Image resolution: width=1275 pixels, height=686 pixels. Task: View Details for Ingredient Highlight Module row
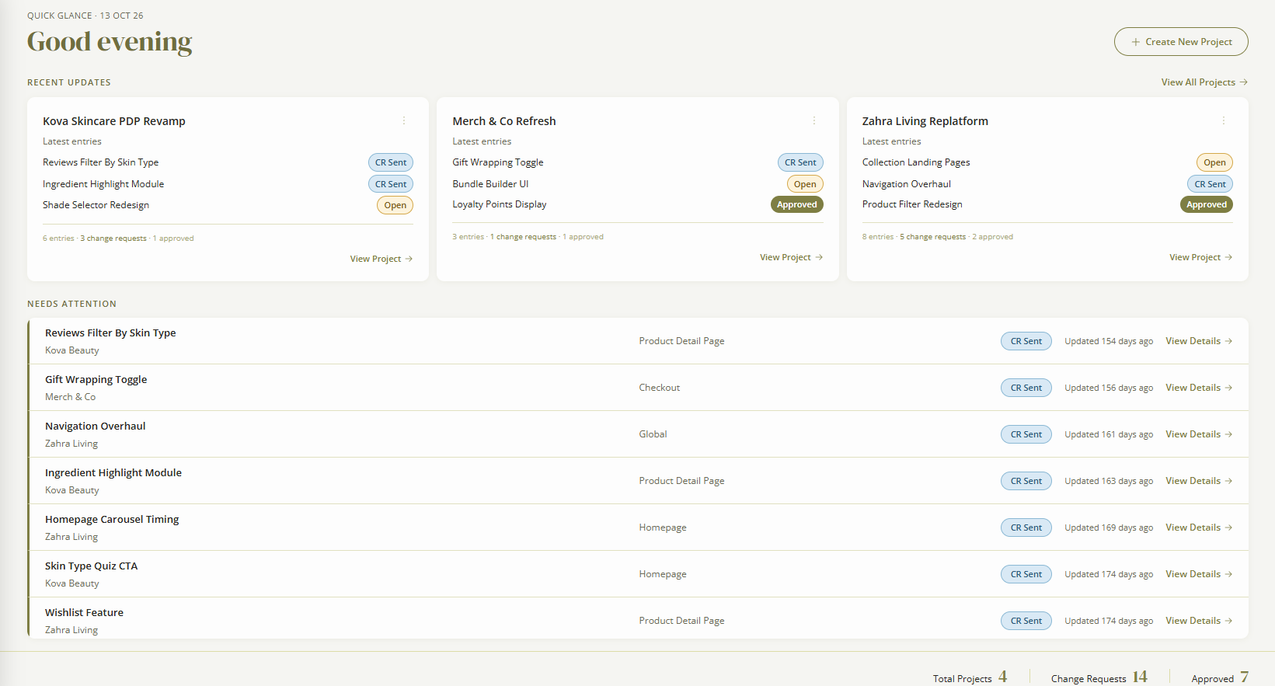pos(1199,481)
